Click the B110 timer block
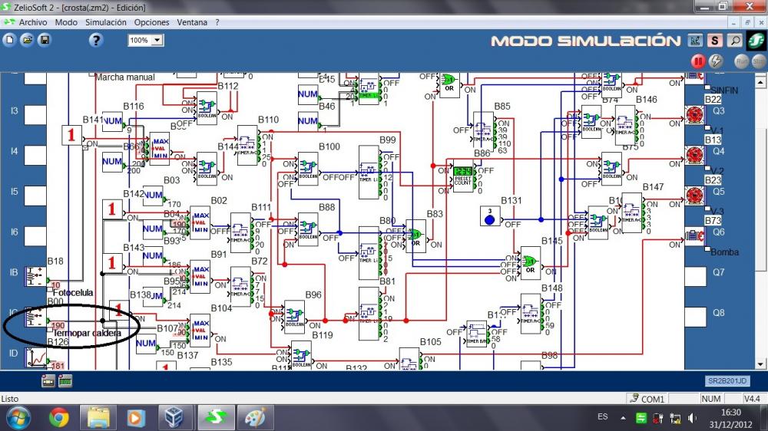Image resolution: width=768 pixels, height=431 pixels. click(247, 145)
